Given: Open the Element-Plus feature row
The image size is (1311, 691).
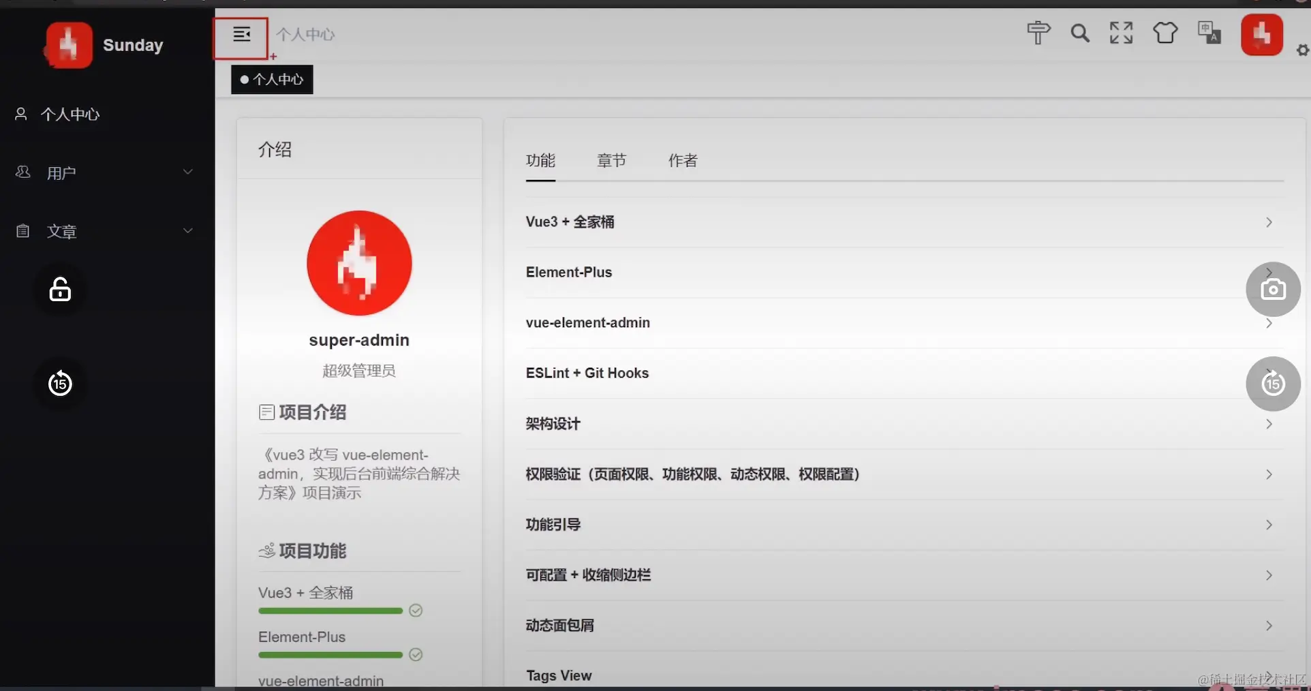Looking at the screenshot, I should pos(904,273).
